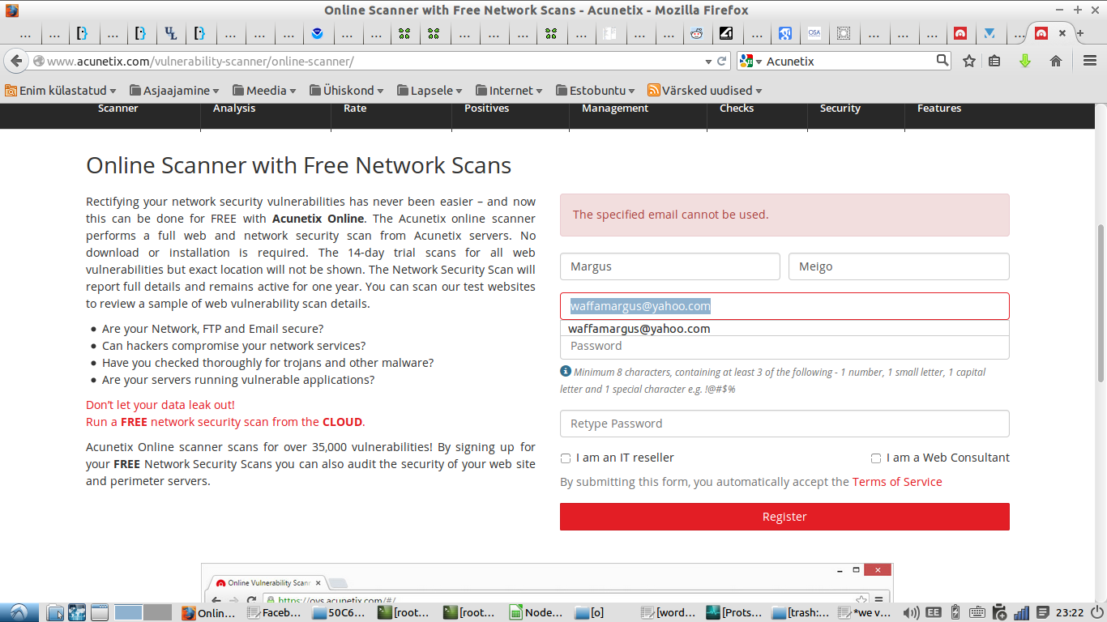Expand the Asjaajamine bookmarks folder
The image size is (1107, 622).
click(x=175, y=91)
